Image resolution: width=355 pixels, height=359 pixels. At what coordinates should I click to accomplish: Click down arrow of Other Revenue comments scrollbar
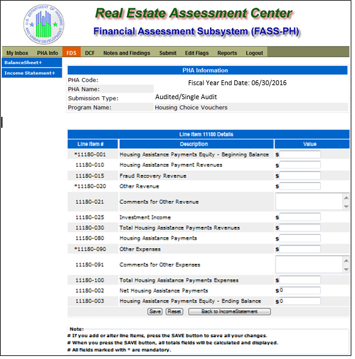(346, 206)
